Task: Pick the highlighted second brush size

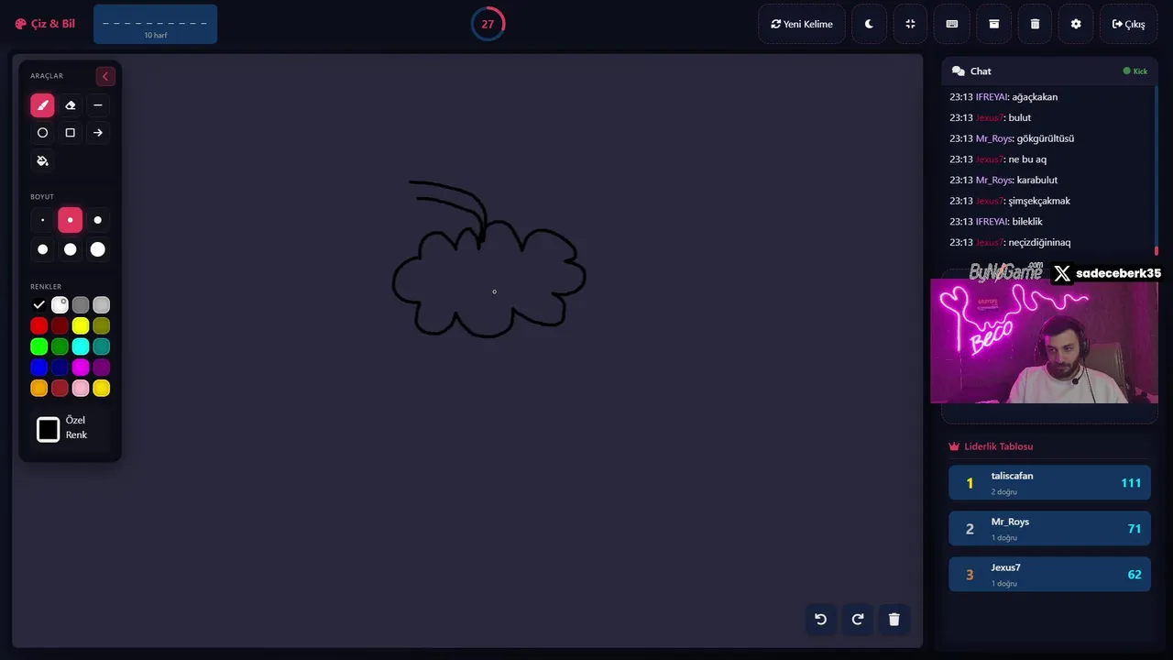Action: [x=70, y=220]
